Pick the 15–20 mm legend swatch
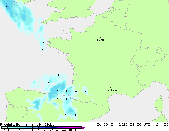This screenshot has height=131, width=169. coord(42,128)
